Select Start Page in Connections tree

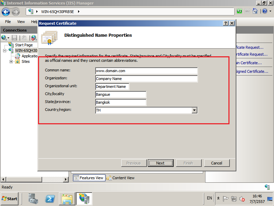click(x=24, y=45)
